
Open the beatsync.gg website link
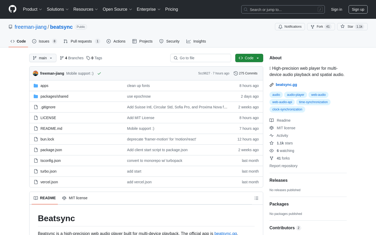click(x=286, y=85)
